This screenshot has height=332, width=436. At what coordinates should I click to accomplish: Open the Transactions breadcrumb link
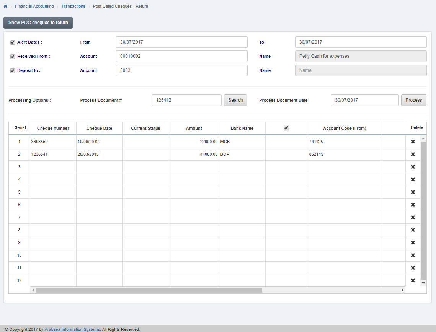(73, 6)
